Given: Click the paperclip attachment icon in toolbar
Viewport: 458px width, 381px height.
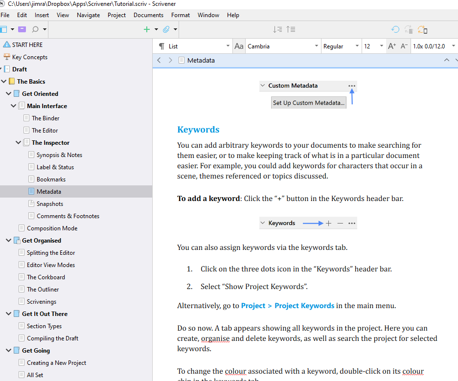Looking at the screenshot, I should coord(166,29).
